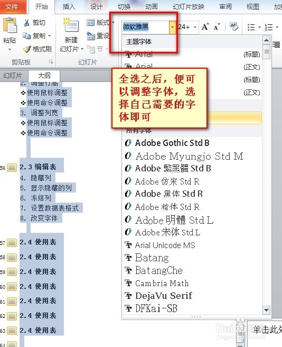This screenshot has width=282, height=347.
Task: Switch to the Insert (插入) tab
Action: click(x=69, y=7)
